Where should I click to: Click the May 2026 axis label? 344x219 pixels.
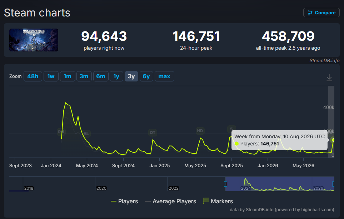[303, 165]
